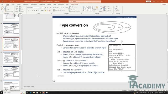Switch to the Animations tab
168x94 pixels.
[34, 4]
